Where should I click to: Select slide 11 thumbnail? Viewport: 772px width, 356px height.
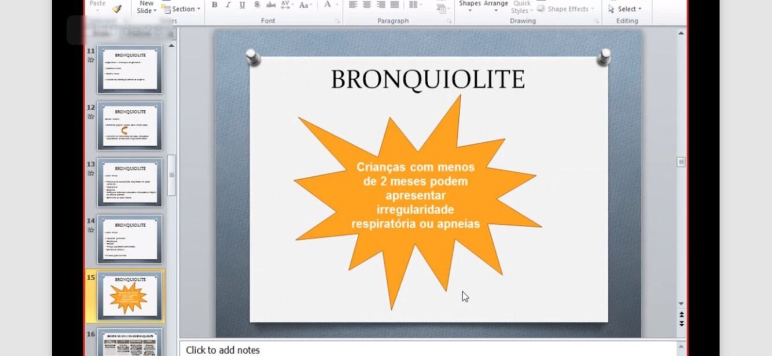(x=130, y=69)
